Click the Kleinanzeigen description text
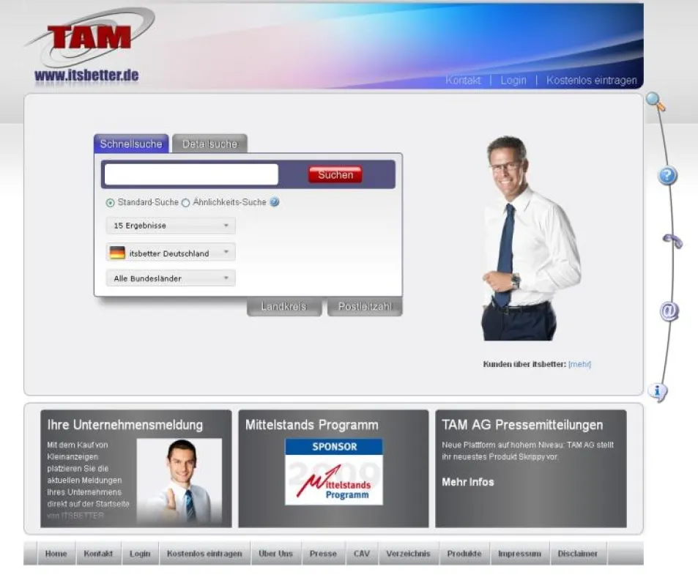Viewport: 698px width, 586px height. click(x=89, y=480)
